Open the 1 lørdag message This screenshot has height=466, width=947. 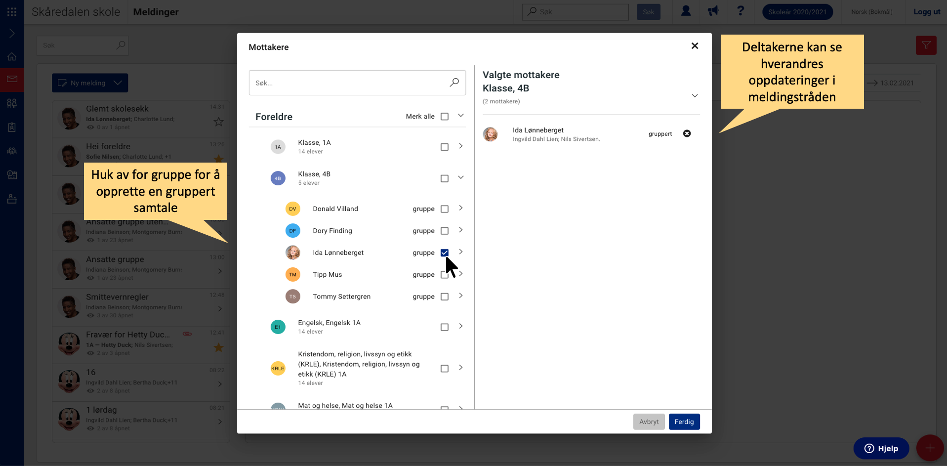click(x=141, y=420)
